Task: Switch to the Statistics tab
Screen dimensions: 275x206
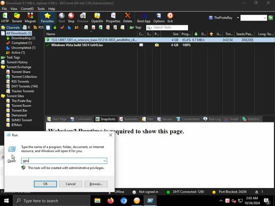Action: 251,119
